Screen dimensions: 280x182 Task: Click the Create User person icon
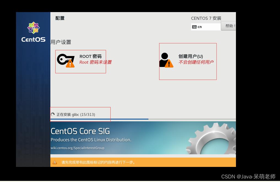[x=164, y=58]
